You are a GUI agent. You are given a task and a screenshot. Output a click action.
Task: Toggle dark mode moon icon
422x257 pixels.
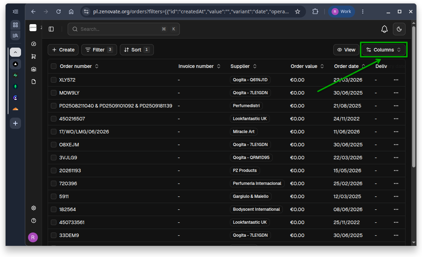click(399, 29)
